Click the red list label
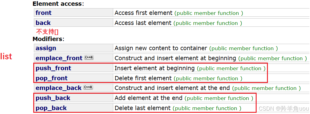Screen dimensions: 310x114 (6, 56)
